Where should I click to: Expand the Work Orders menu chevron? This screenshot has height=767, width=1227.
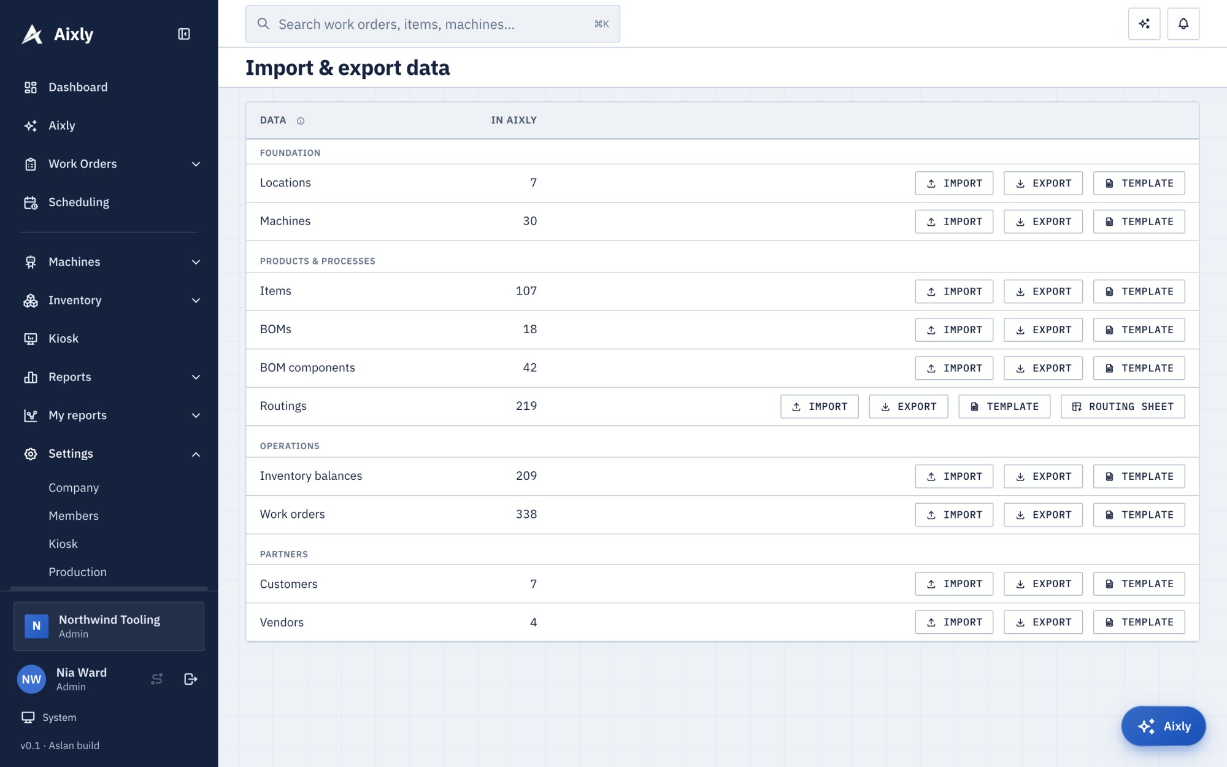[196, 164]
